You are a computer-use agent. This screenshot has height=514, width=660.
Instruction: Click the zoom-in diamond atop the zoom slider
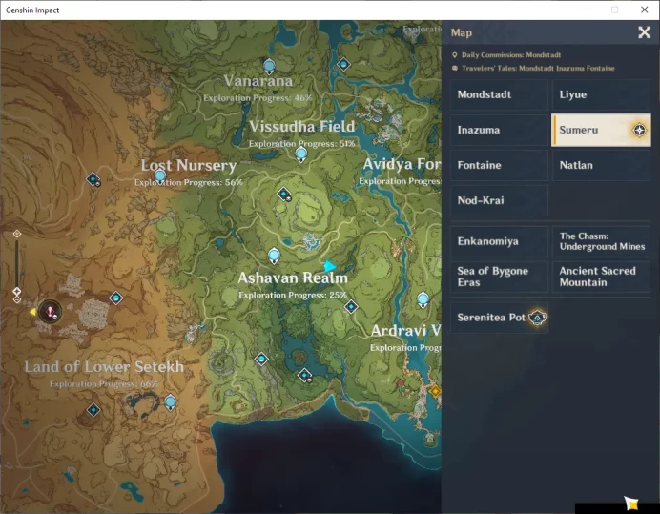[17, 234]
